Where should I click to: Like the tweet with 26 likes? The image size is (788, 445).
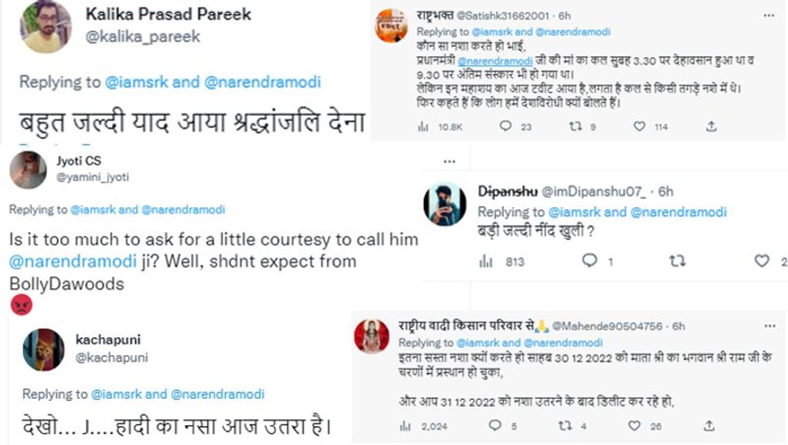pos(634,425)
